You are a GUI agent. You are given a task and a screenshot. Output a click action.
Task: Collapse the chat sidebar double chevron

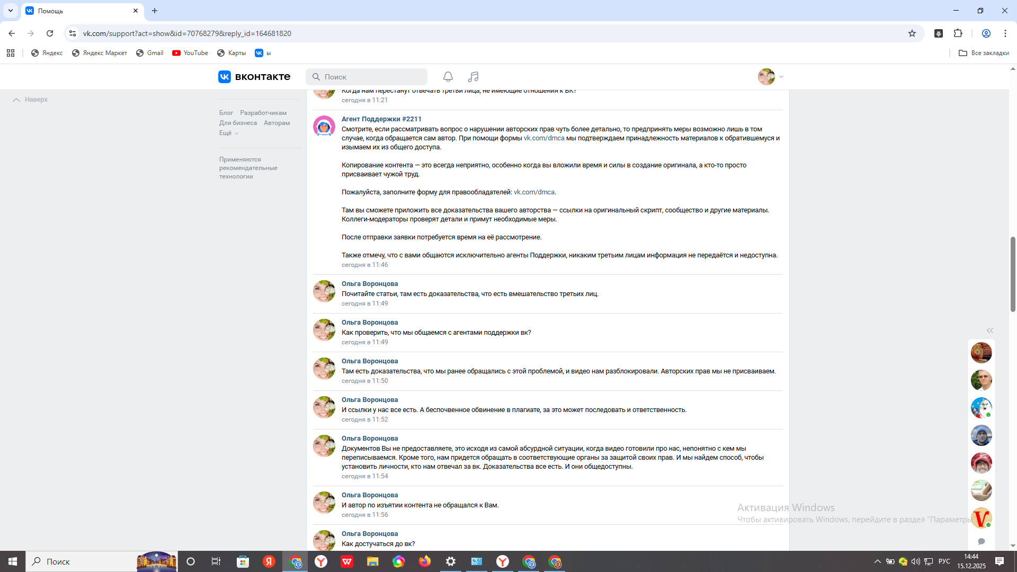pyautogui.click(x=989, y=330)
